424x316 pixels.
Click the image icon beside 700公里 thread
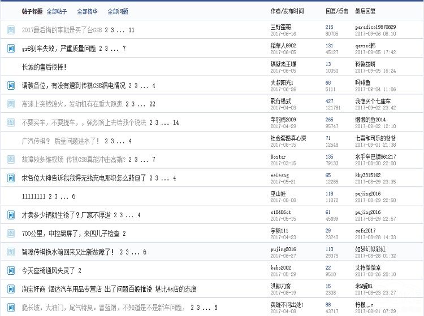pyautogui.click(x=11, y=234)
